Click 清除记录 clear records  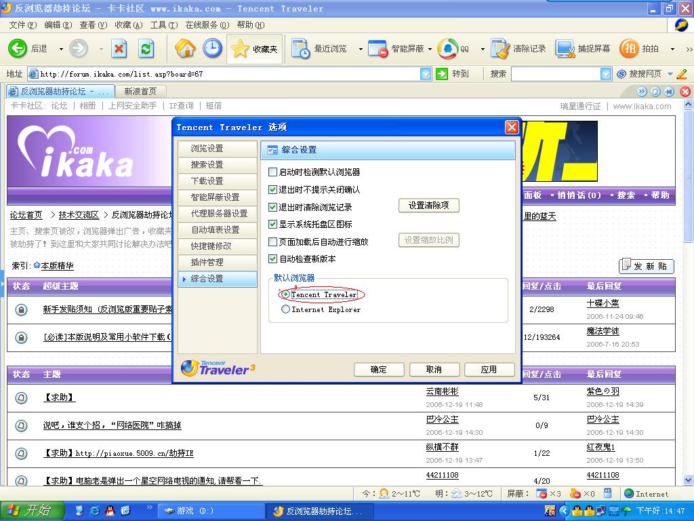click(x=518, y=49)
